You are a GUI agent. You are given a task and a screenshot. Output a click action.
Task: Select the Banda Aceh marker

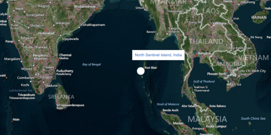[x=161, y=112]
